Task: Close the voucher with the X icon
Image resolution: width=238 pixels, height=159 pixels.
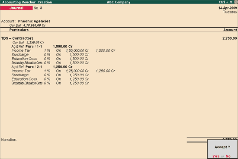Action: (236, 2)
